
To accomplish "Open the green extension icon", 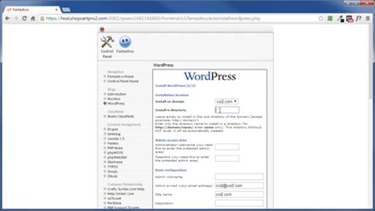I will (330, 18).
